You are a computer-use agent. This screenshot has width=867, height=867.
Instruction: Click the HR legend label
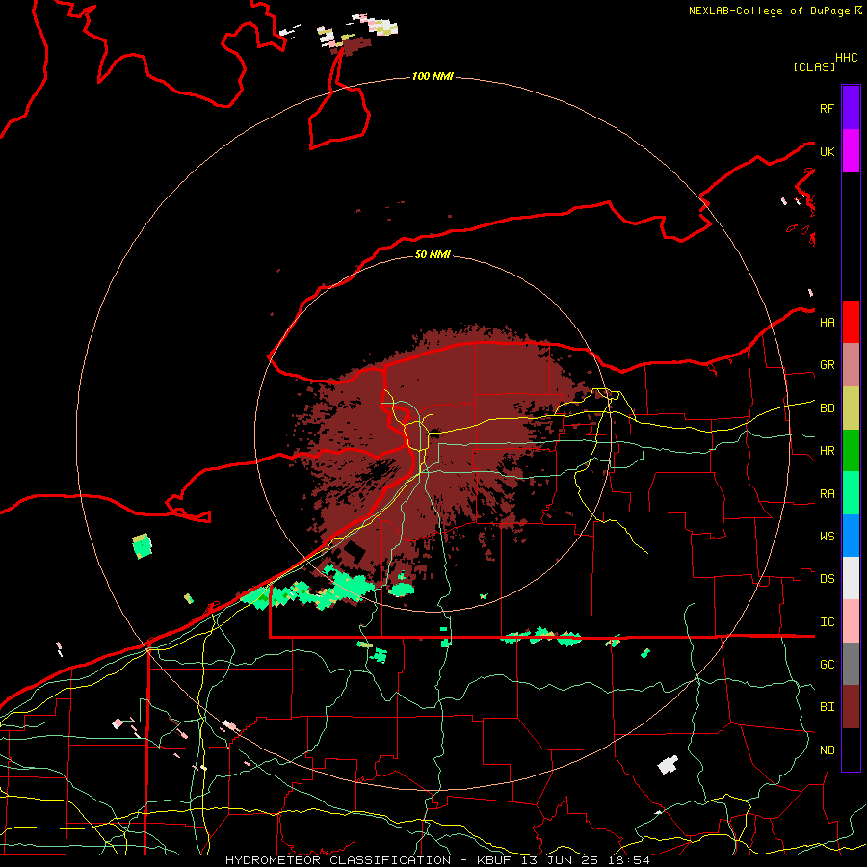click(x=828, y=451)
